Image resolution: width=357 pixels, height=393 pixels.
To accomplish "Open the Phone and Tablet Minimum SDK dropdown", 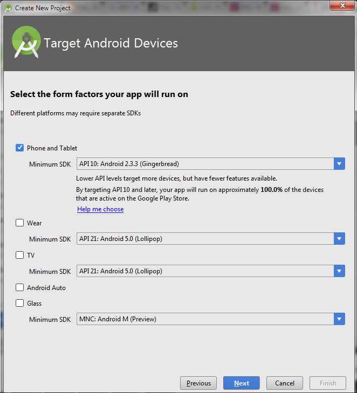I will click(339, 164).
